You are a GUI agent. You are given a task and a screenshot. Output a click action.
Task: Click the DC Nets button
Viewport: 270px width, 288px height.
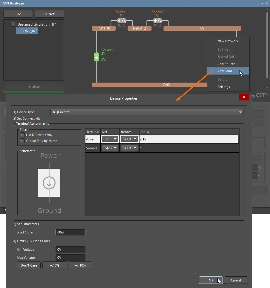pos(49,14)
